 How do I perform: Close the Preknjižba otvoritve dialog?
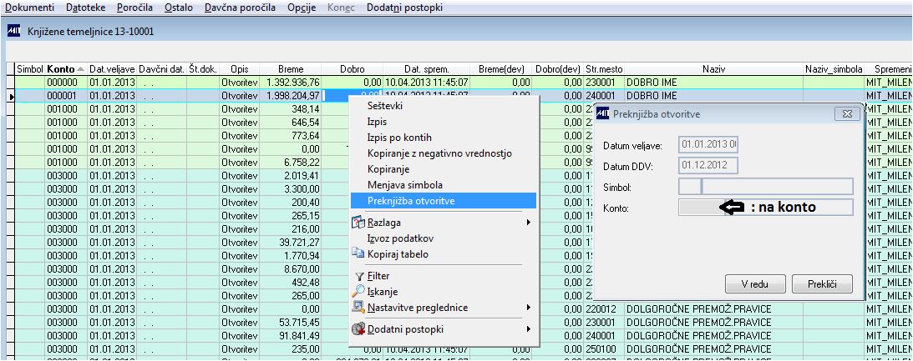click(846, 114)
